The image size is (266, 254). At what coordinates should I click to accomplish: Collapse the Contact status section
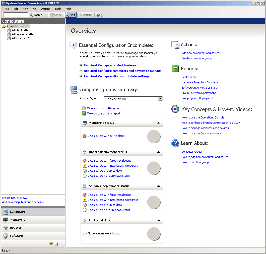coord(159,220)
